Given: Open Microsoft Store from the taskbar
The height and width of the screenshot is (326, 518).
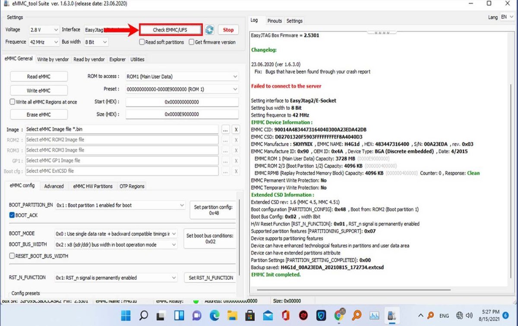Looking at the screenshot, I should [250, 315].
